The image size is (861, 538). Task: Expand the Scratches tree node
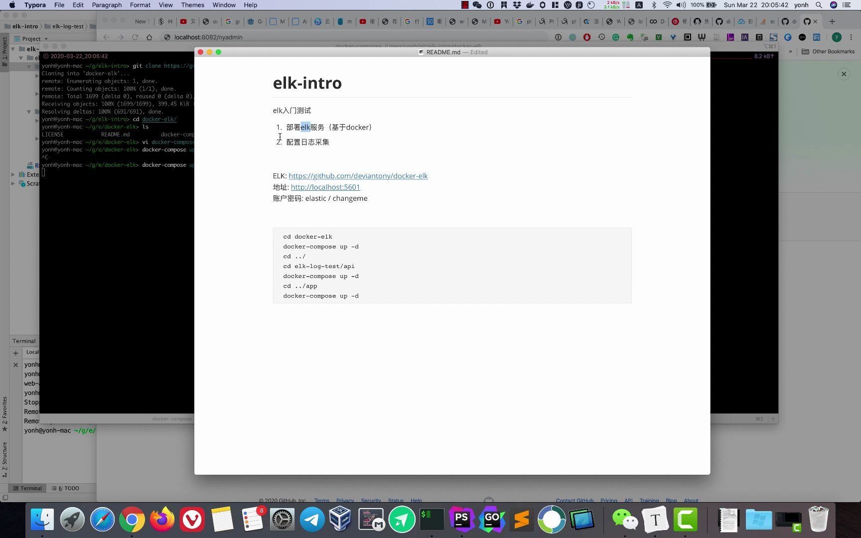(x=13, y=183)
